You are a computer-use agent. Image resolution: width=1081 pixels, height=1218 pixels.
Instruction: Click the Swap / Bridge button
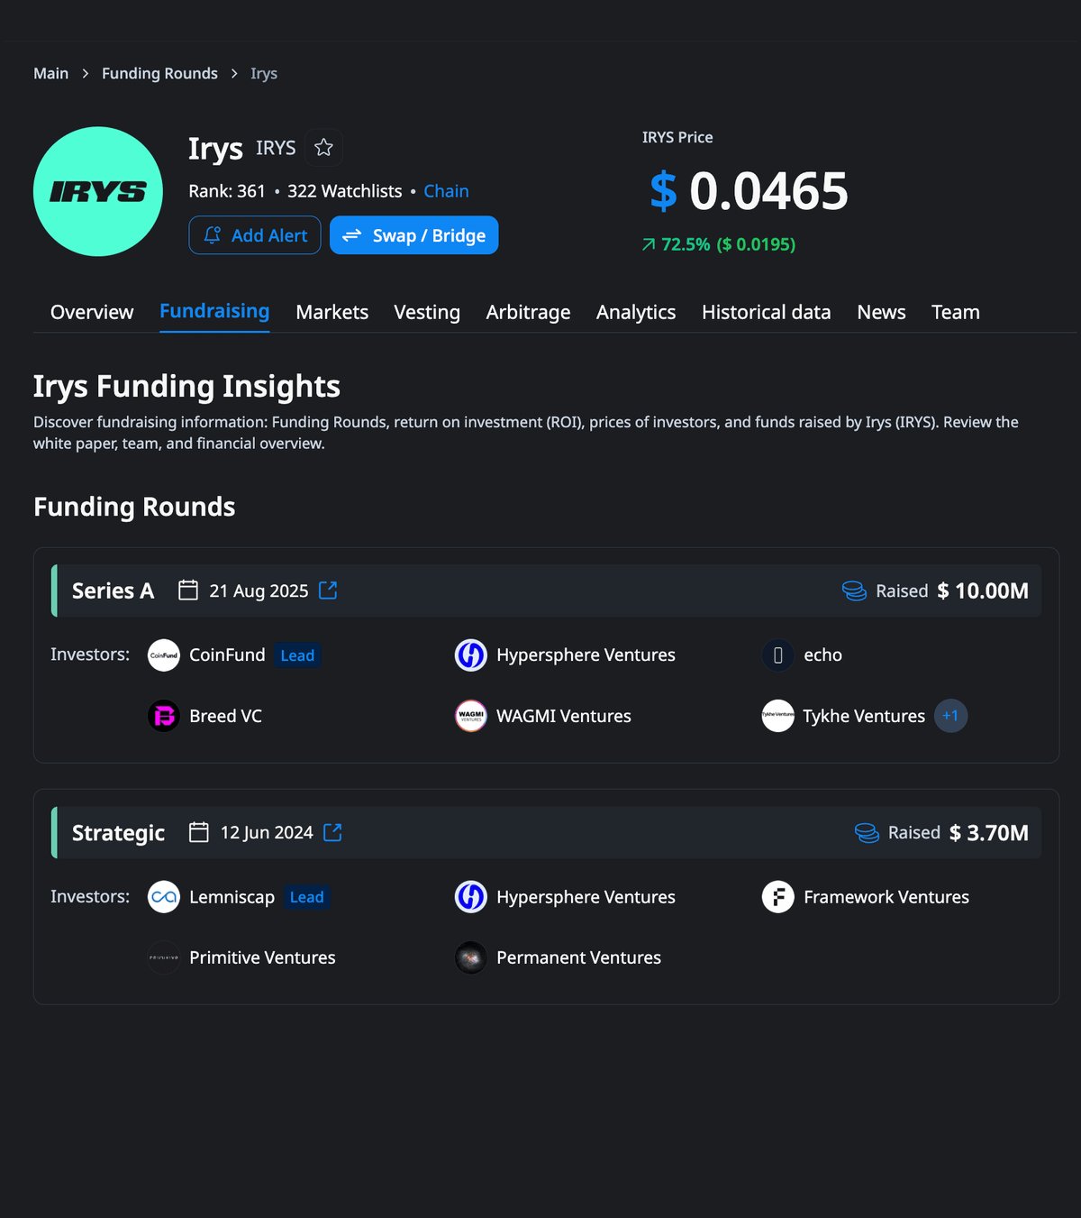[413, 235]
